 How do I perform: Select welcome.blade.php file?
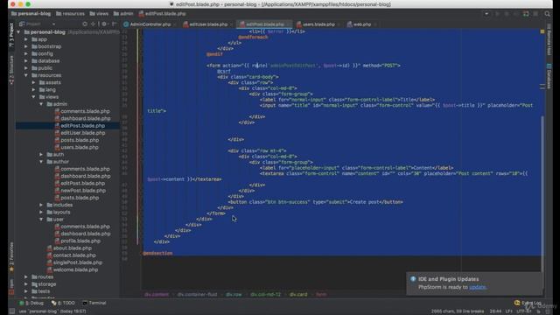[x=73, y=269]
